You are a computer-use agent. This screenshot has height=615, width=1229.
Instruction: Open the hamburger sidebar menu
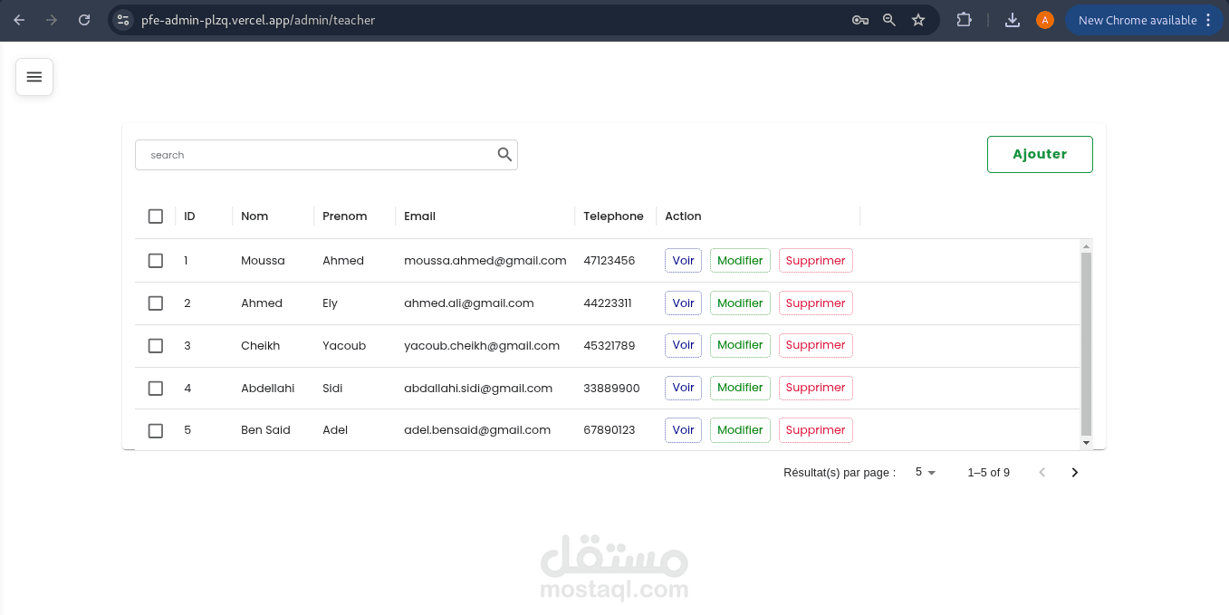tap(34, 77)
